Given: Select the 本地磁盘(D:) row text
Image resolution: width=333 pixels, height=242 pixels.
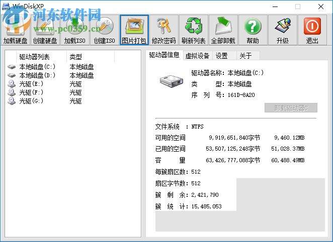Looking at the screenshot, I should (x=37, y=75).
